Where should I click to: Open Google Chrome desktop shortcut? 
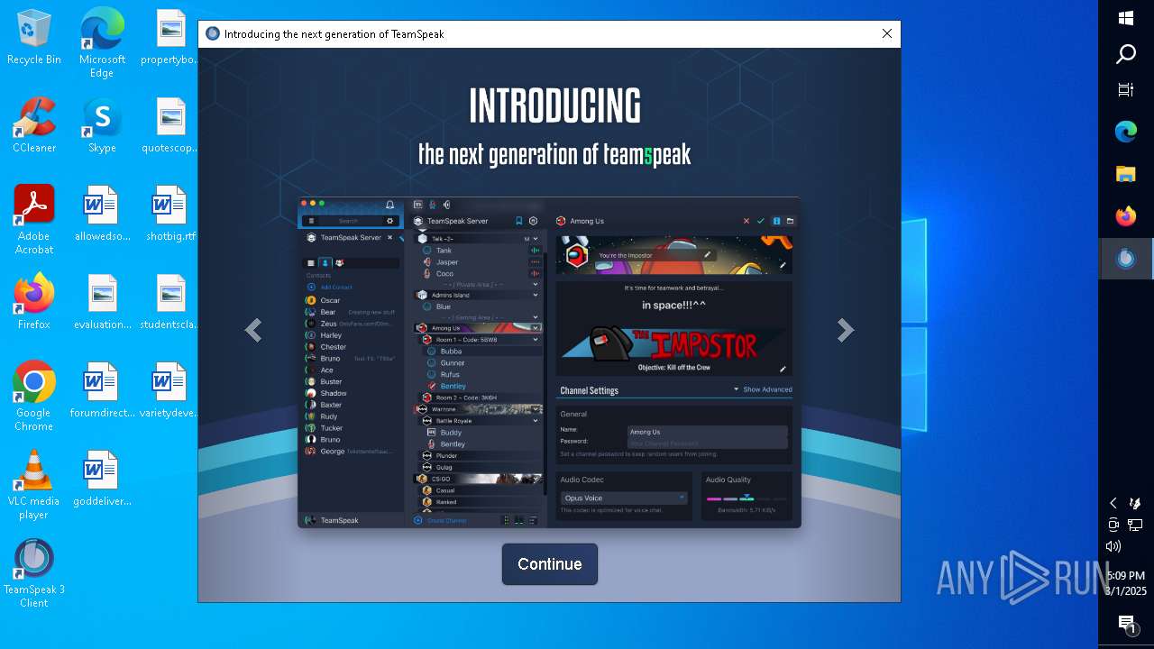click(34, 396)
